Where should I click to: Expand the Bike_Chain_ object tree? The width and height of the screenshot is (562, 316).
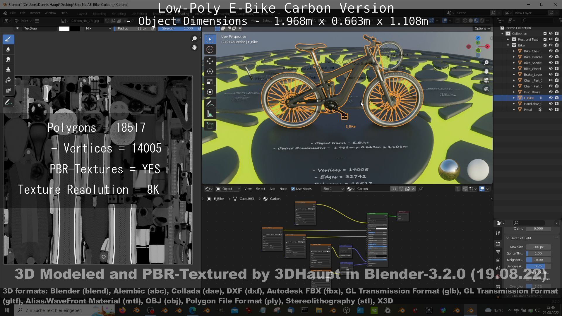pos(514,51)
